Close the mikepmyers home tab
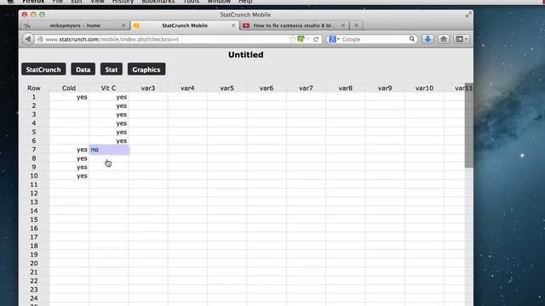 tap(123, 25)
